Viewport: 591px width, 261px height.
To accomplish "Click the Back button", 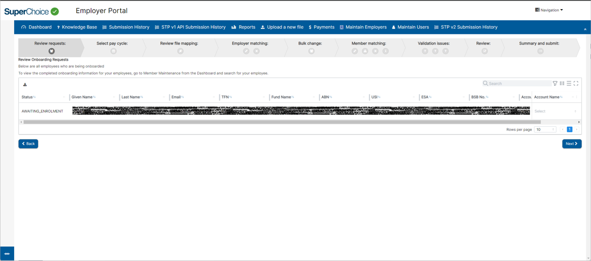I will pos(28,144).
